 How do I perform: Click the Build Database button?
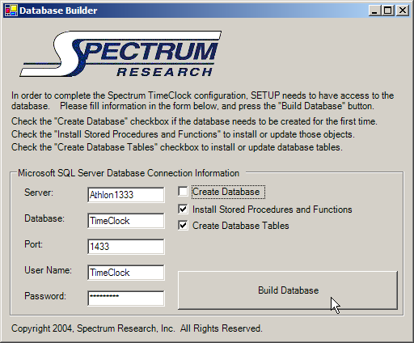(288, 290)
